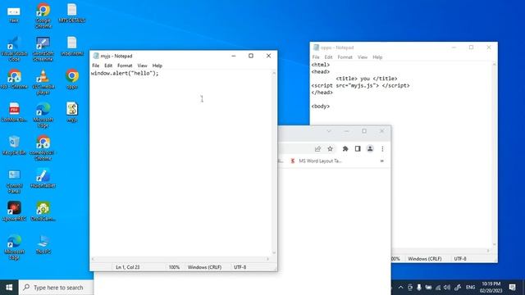Click scroll-right arrow in myjs Notepad
This screenshot has width=525, height=295.
[267, 259]
